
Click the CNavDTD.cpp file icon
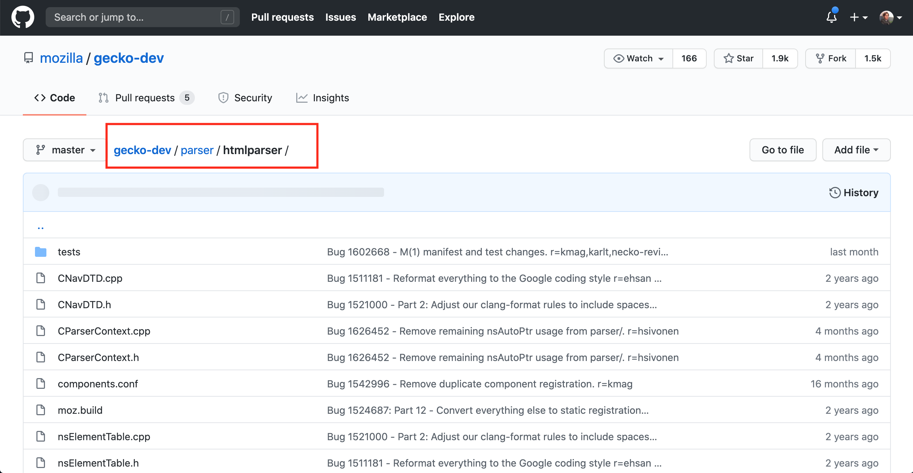pos(41,278)
